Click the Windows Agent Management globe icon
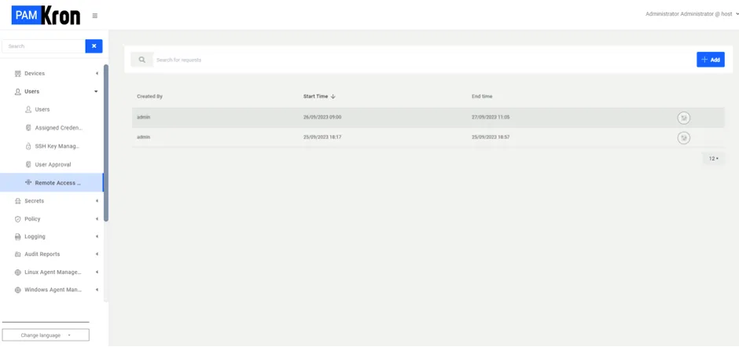 (18, 290)
